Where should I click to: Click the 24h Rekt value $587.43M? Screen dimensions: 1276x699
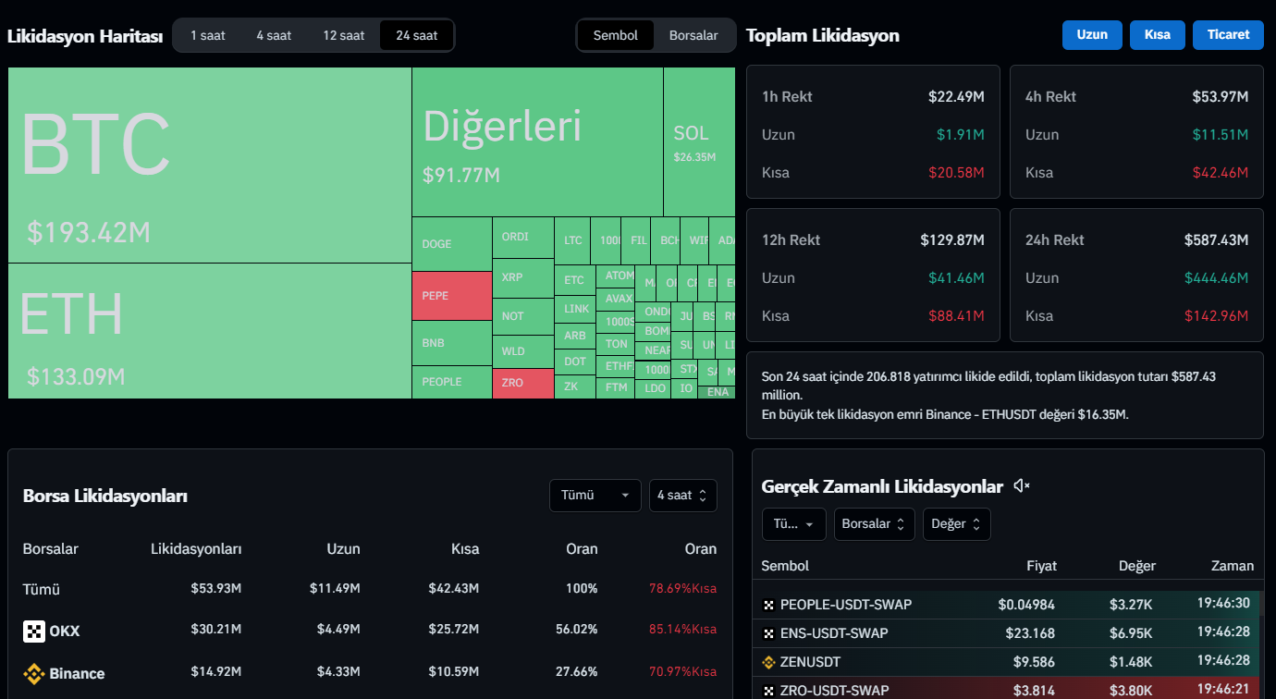click(1217, 240)
